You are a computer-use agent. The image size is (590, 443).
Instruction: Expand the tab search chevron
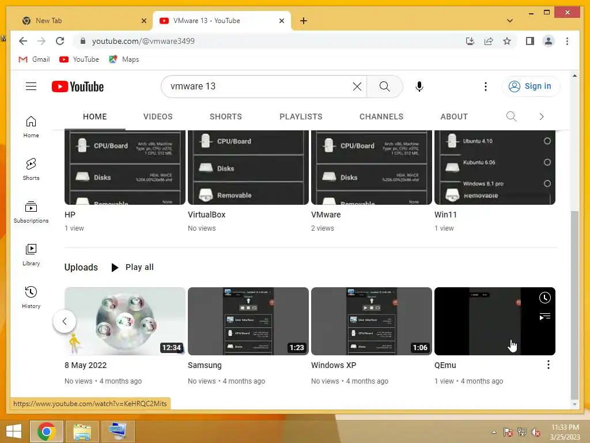509,21
